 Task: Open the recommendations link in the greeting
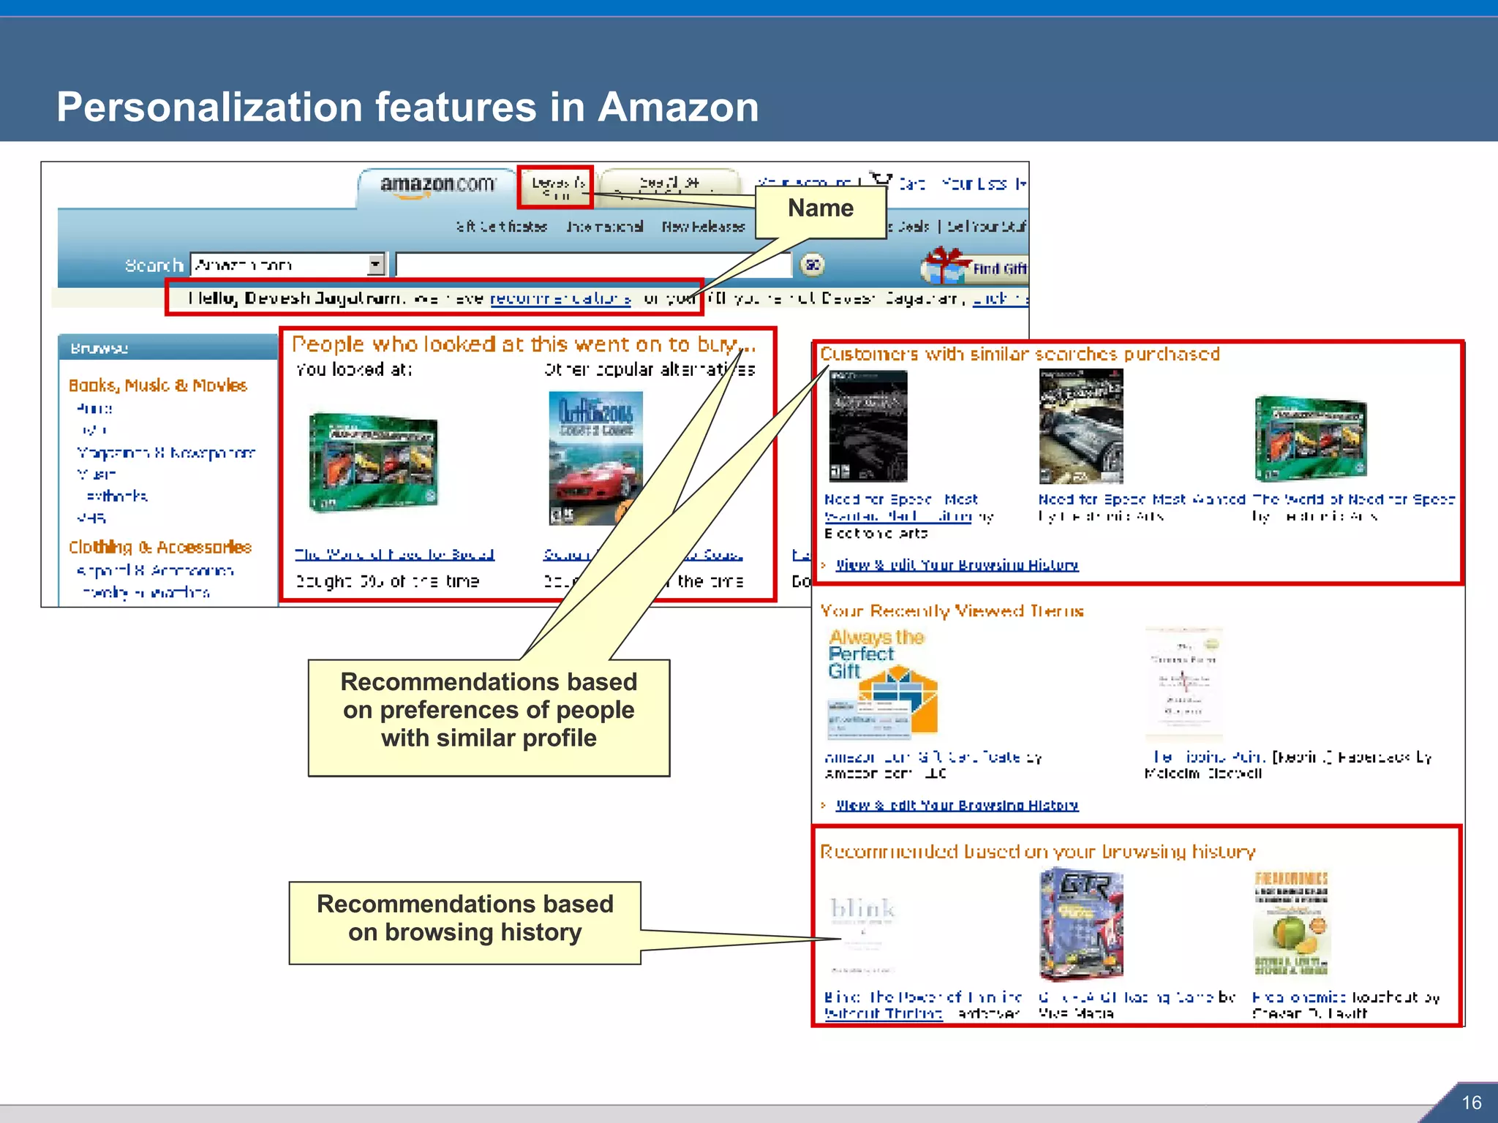[x=560, y=298]
